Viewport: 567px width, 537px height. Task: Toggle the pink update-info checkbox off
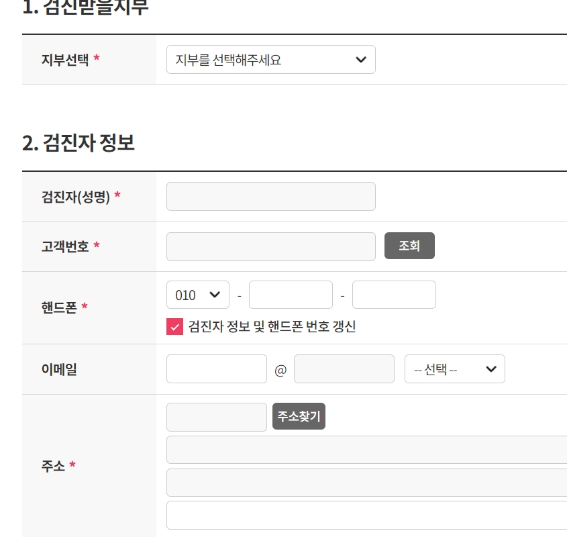click(175, 327)
